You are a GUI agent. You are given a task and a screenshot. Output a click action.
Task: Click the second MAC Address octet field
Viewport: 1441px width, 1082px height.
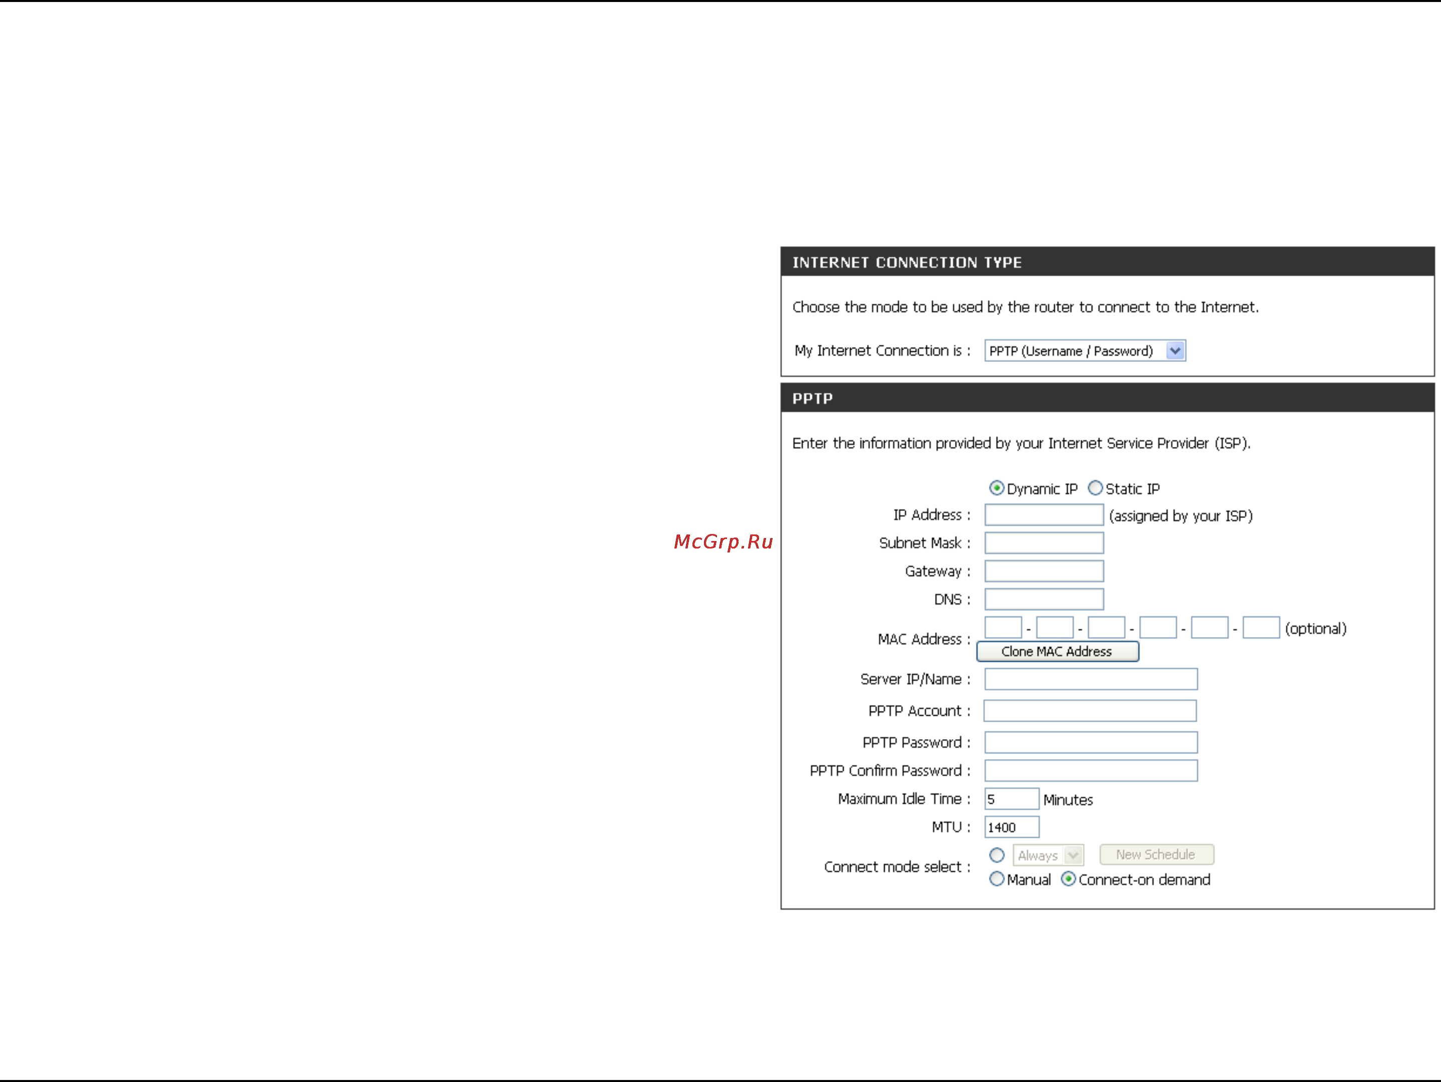pyautogui.click(x=1055, y=627)
